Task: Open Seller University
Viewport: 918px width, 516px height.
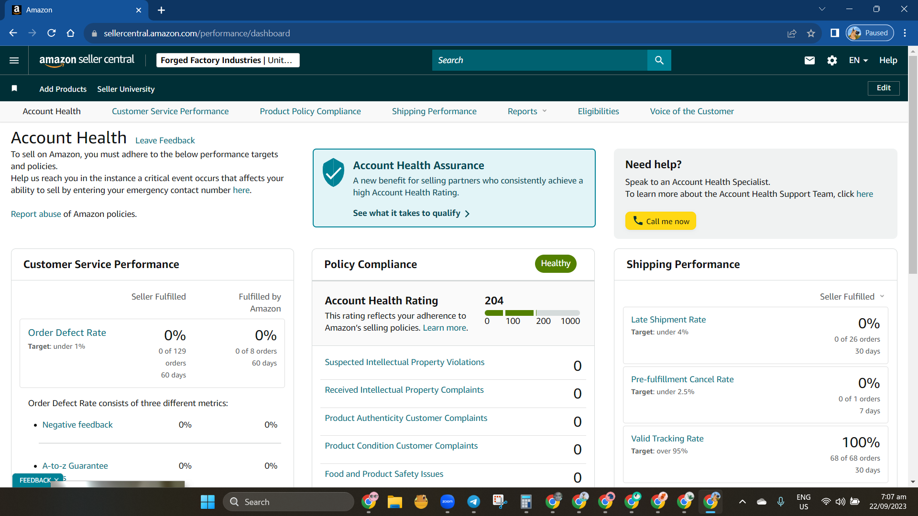Action: coord(126,89)
